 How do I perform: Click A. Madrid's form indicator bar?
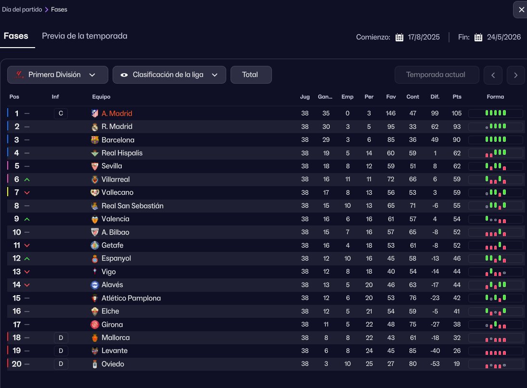pyautogui.click(x=495, y=113)
